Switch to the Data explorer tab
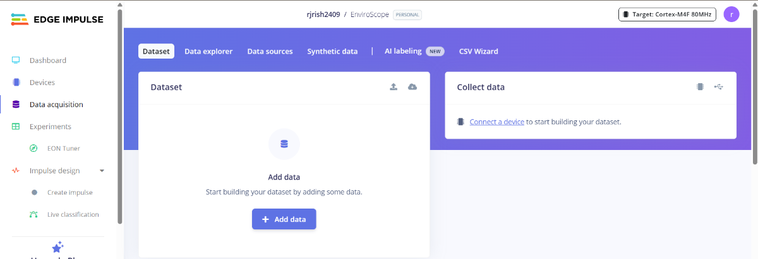The height and width of the screenshot is (259, 758). click(x=208, y=52)
